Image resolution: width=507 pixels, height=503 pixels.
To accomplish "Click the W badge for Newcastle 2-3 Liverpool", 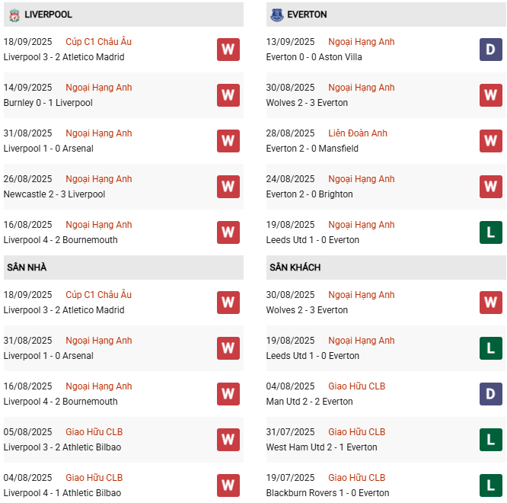I will 228,187.
